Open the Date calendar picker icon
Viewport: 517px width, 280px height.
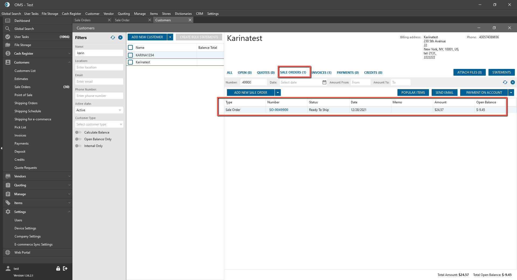click(324, 82)
